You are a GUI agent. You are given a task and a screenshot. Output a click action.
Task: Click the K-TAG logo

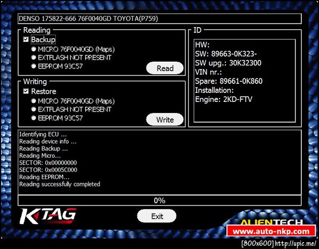coord(48,216)
